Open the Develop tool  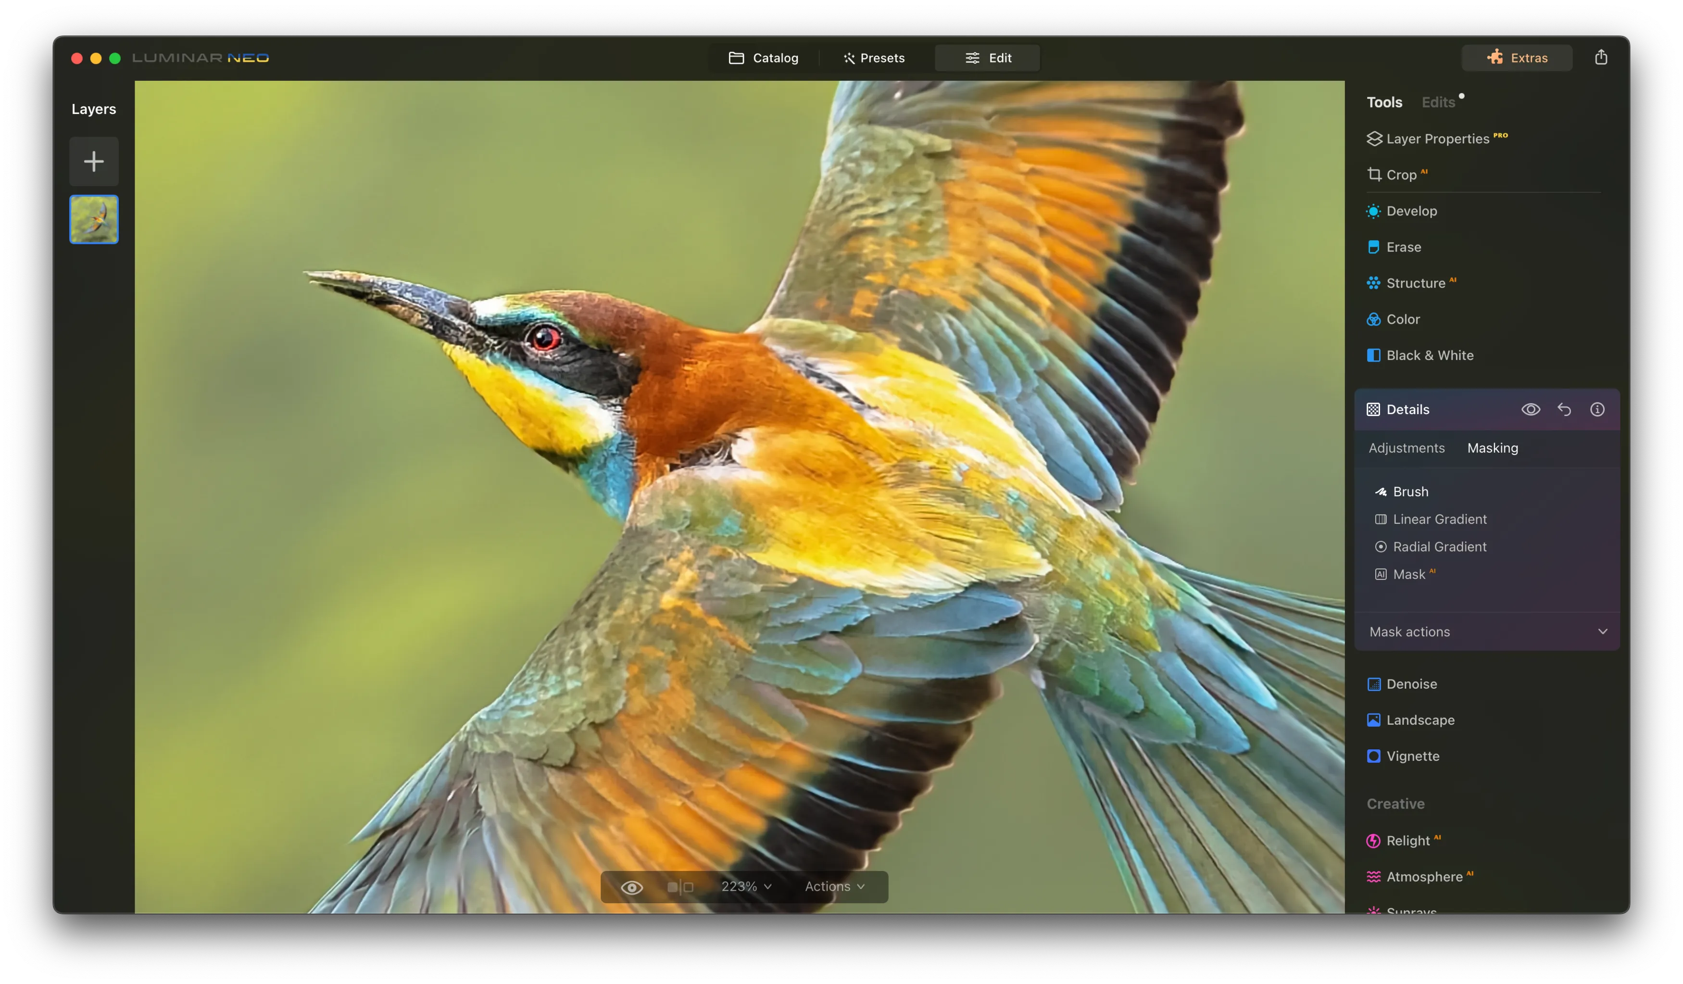pyautogui.click(x=1411, y=211)
